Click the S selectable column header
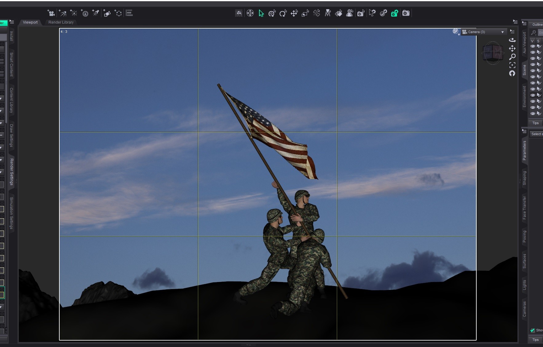The height and width of the screenshot is (347, 543). pos(538,41)
